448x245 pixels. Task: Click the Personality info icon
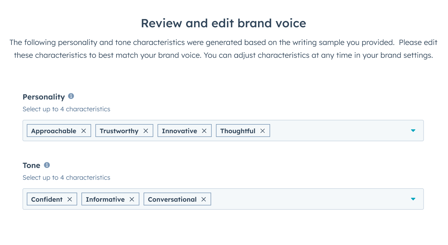[x=71, y=97]
